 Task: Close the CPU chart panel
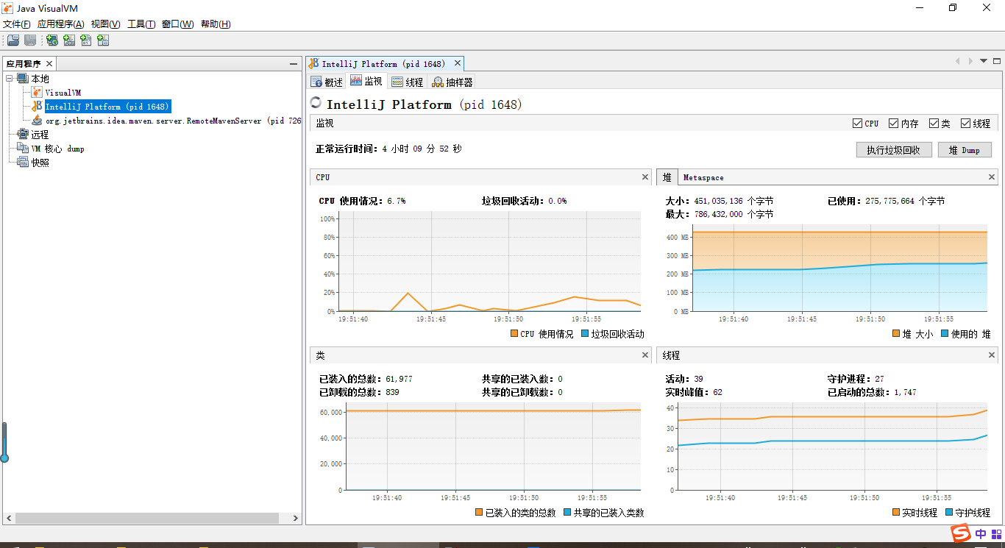(x=645, y=177)
